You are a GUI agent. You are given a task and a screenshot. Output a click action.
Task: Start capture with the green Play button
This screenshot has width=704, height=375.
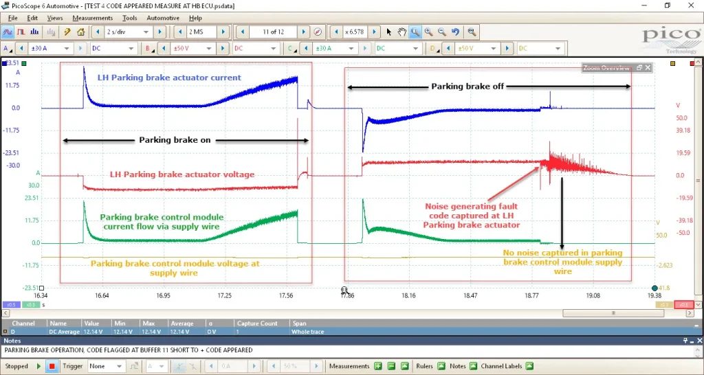39,366
